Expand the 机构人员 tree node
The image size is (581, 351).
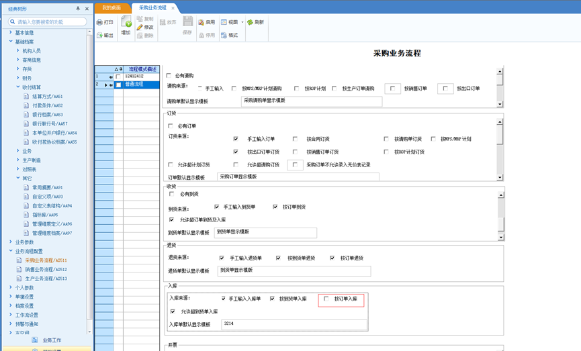(x=17, y=51)
